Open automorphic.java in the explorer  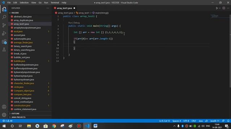22,39
